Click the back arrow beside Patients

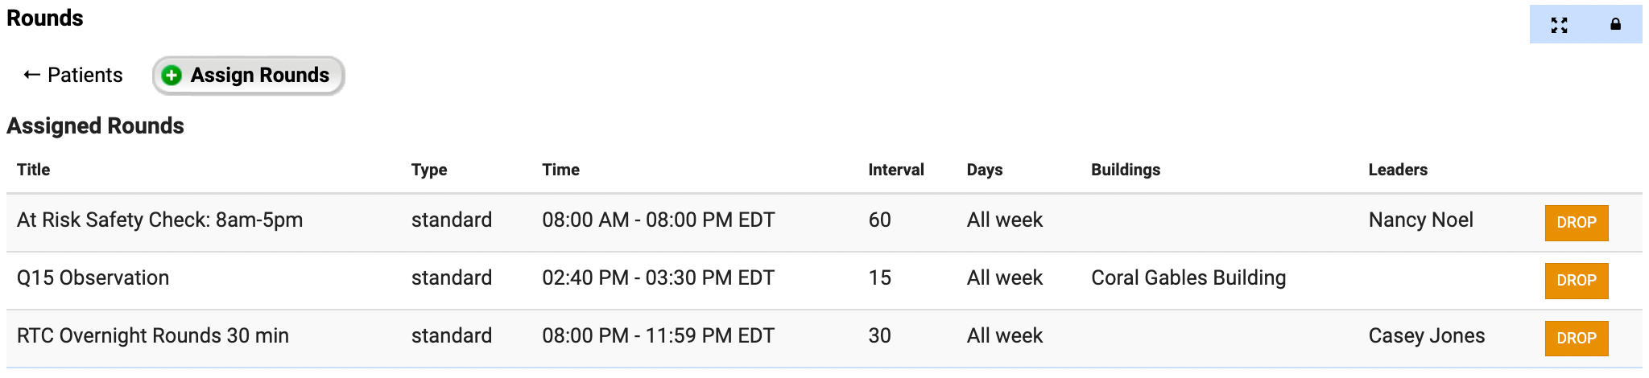[x=31, y=75]
